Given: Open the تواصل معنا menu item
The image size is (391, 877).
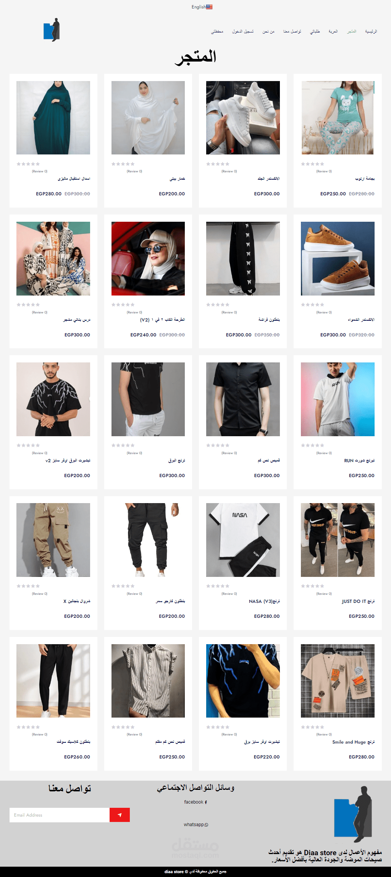Looking at the screenshot, I should [292, 31].
